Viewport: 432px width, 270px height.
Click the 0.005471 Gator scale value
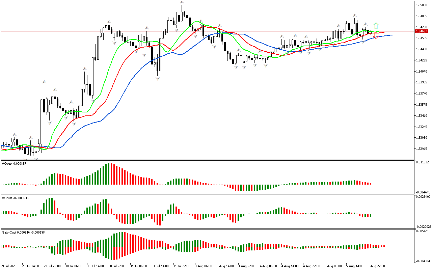pyautogui.click(x=423, y=231)
